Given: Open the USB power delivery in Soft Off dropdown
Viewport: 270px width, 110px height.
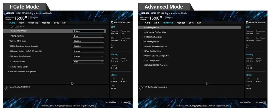Looking at the screenshot, I should click(x=89, y=51).
